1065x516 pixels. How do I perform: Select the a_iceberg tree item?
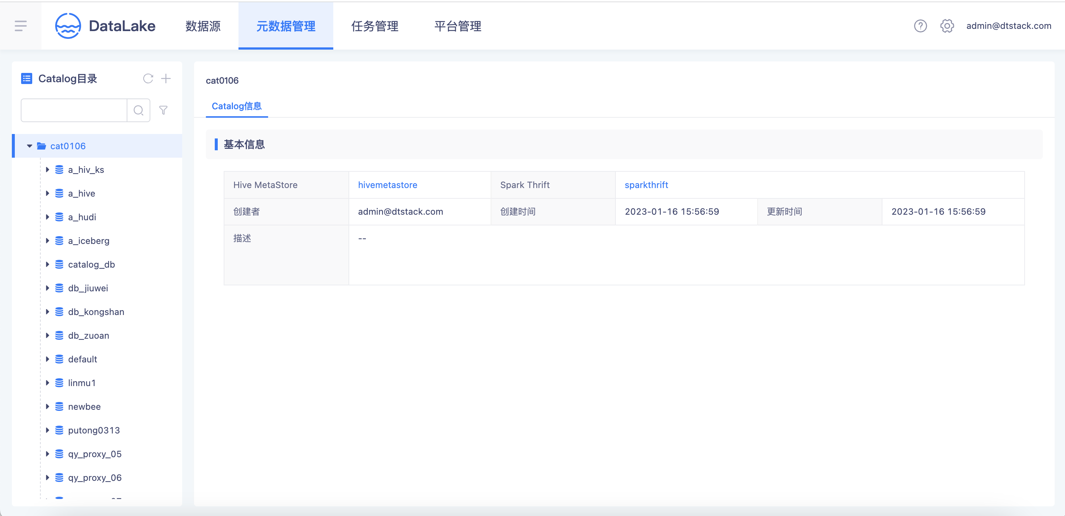89,241
